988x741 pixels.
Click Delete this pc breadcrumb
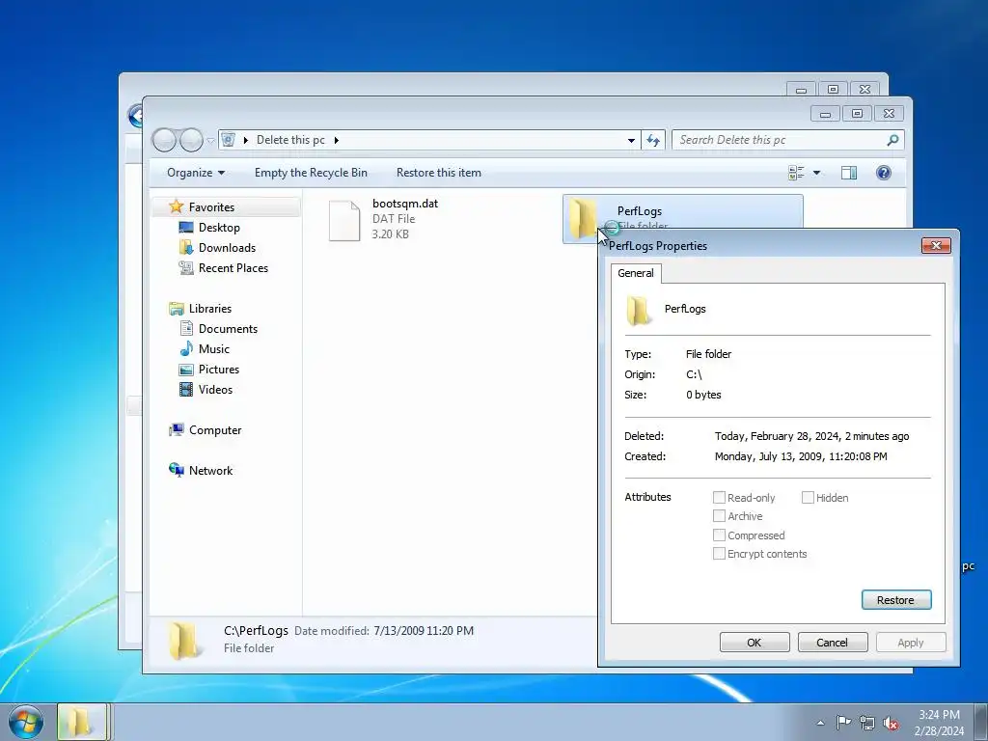290,140
